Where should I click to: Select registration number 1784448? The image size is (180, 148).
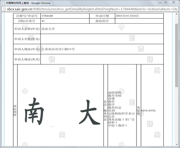coord(47,16)
